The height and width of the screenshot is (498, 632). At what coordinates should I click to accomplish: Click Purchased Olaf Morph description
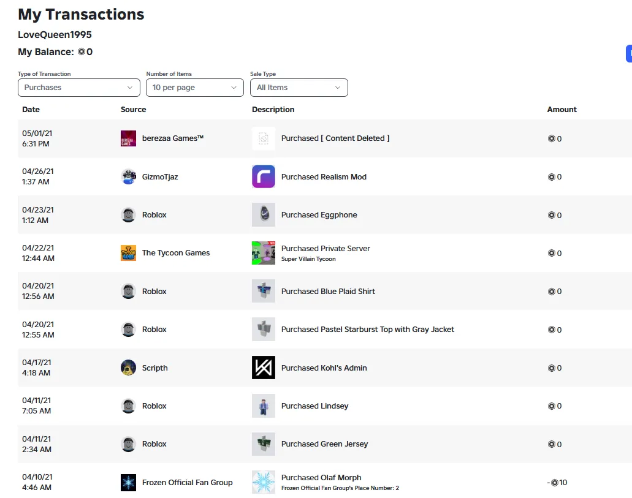tap(321, 477)
